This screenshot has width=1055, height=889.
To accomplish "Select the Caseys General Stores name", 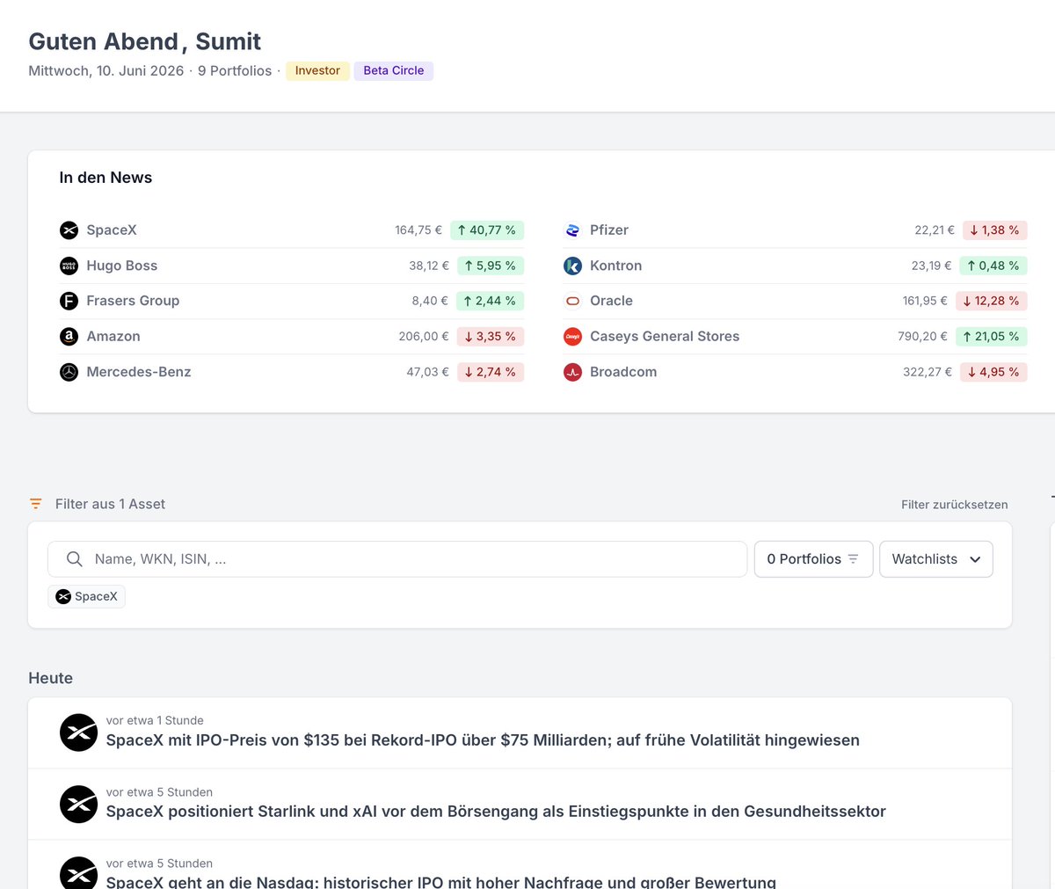I will (x=665, y=337).
